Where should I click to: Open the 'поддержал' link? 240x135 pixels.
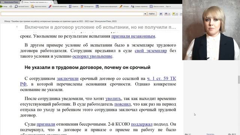pos(142,124)
